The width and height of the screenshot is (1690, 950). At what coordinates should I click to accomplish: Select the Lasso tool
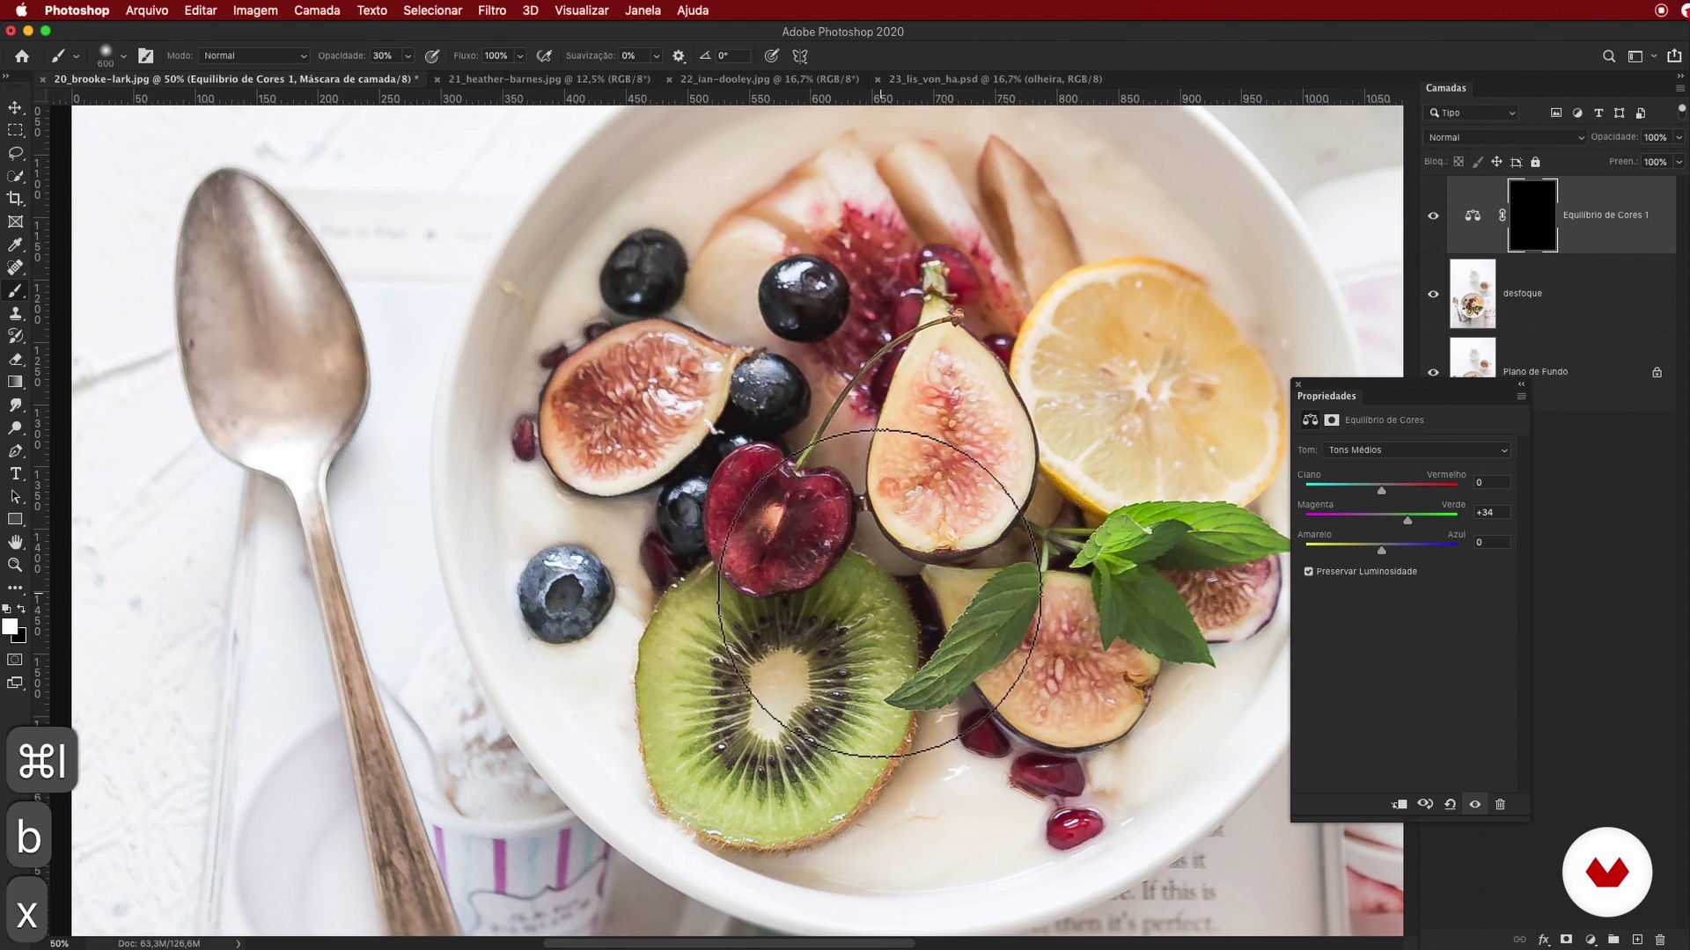(15, 153)
